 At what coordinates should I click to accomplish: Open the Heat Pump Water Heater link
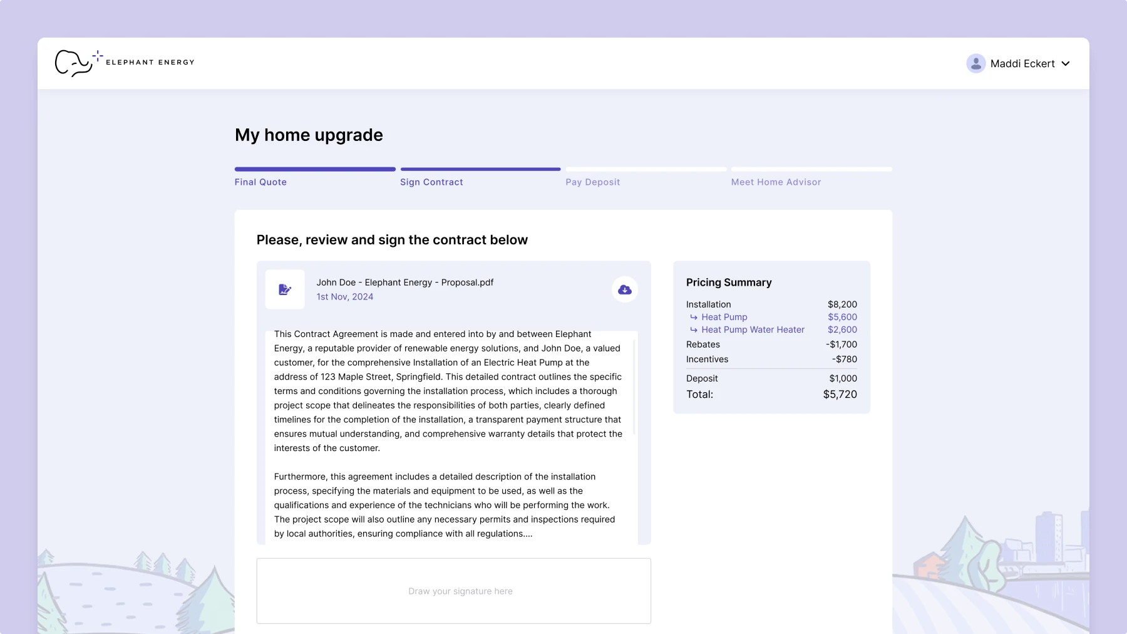[x=753, y=330]
